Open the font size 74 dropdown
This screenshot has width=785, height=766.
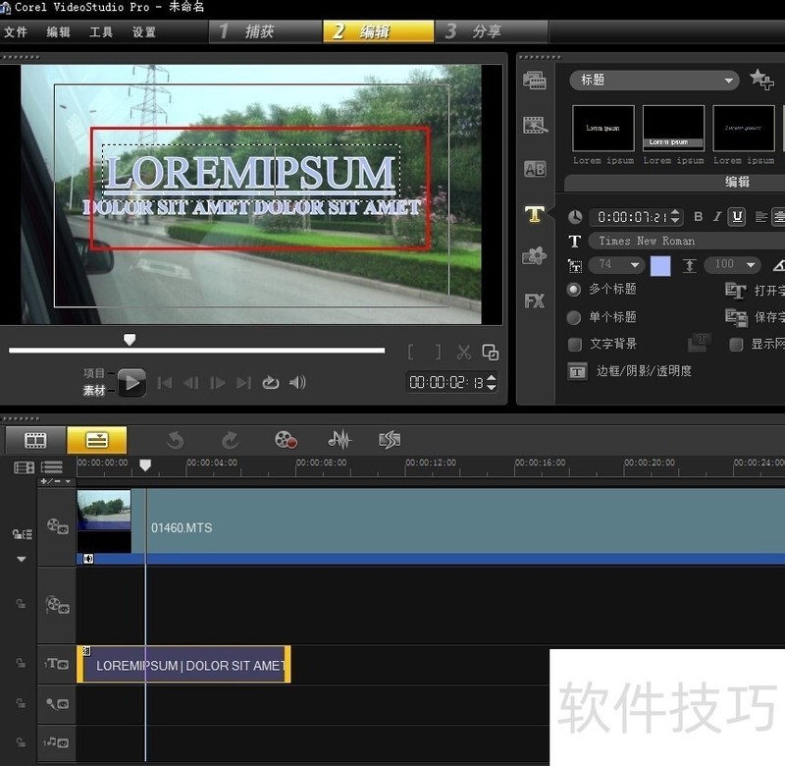635,265
